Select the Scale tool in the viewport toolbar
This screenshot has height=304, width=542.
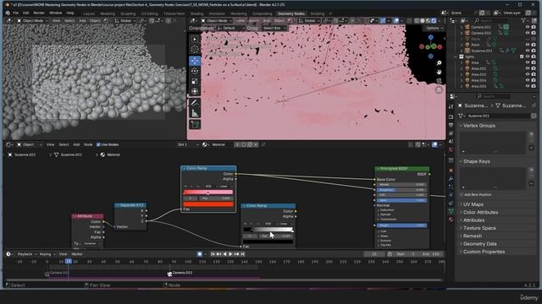195,81
